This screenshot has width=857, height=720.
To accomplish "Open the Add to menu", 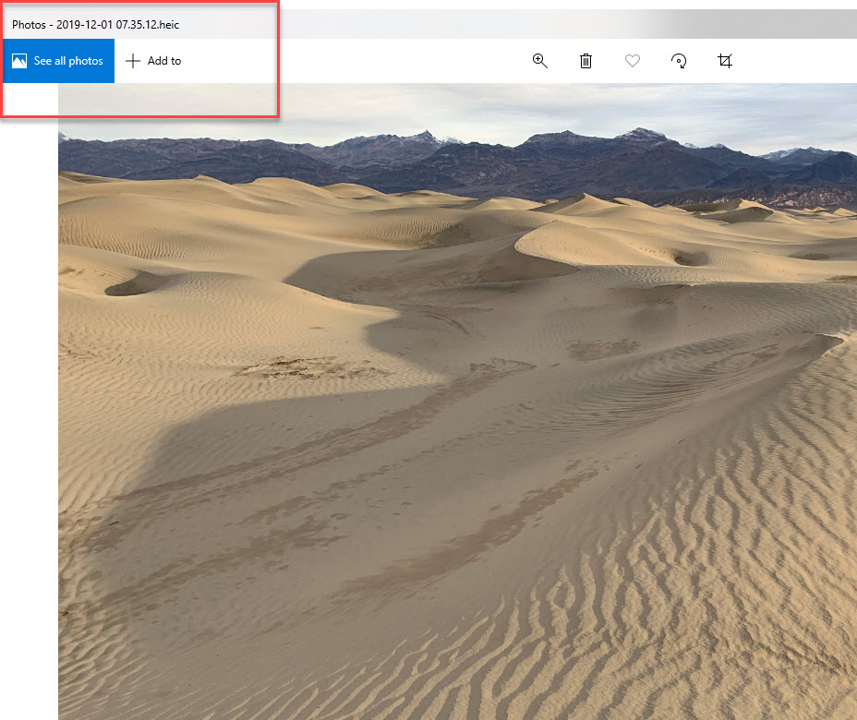I will click(x=153, y=61).
